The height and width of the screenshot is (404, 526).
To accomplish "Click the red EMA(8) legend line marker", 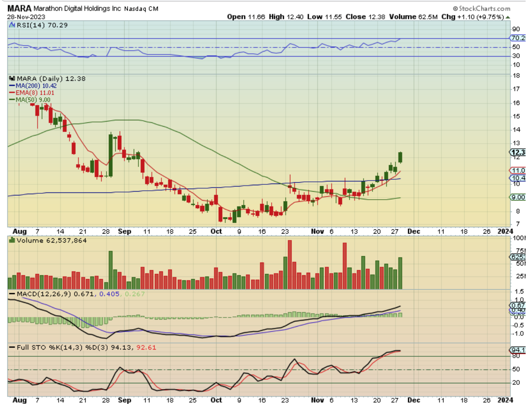I will pyautogui.click(x=11, y=93).
